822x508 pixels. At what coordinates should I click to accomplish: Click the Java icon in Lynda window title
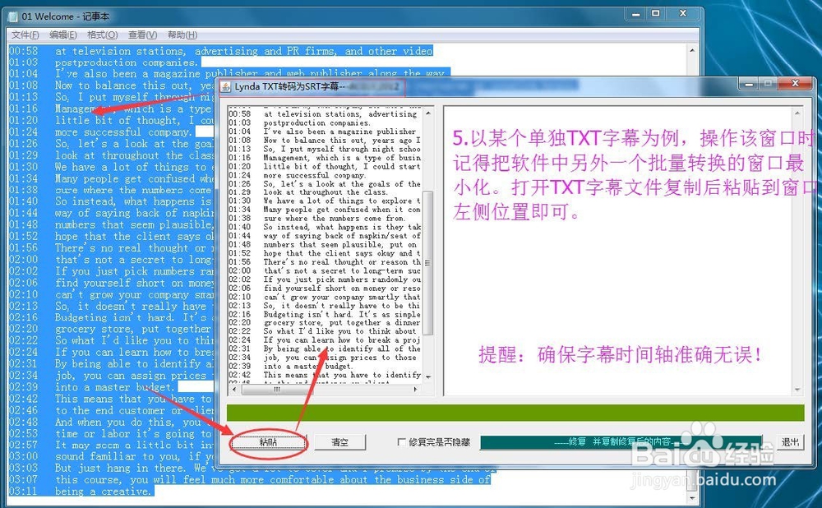[x=226, y=86]
